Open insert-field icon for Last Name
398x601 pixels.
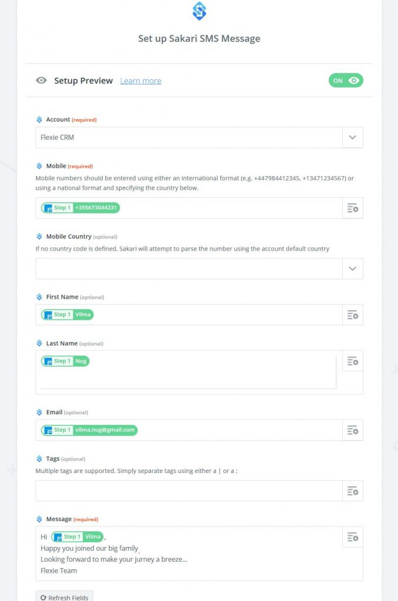pyautogui.click(x=352, y=361)
